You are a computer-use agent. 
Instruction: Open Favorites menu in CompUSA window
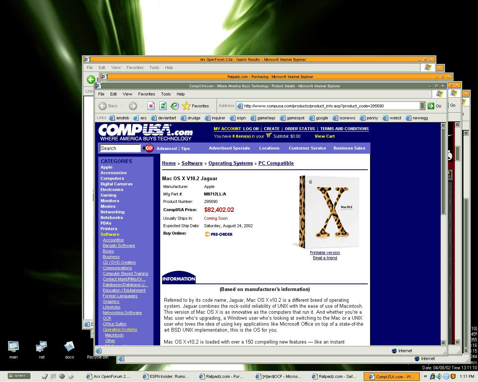146,94
